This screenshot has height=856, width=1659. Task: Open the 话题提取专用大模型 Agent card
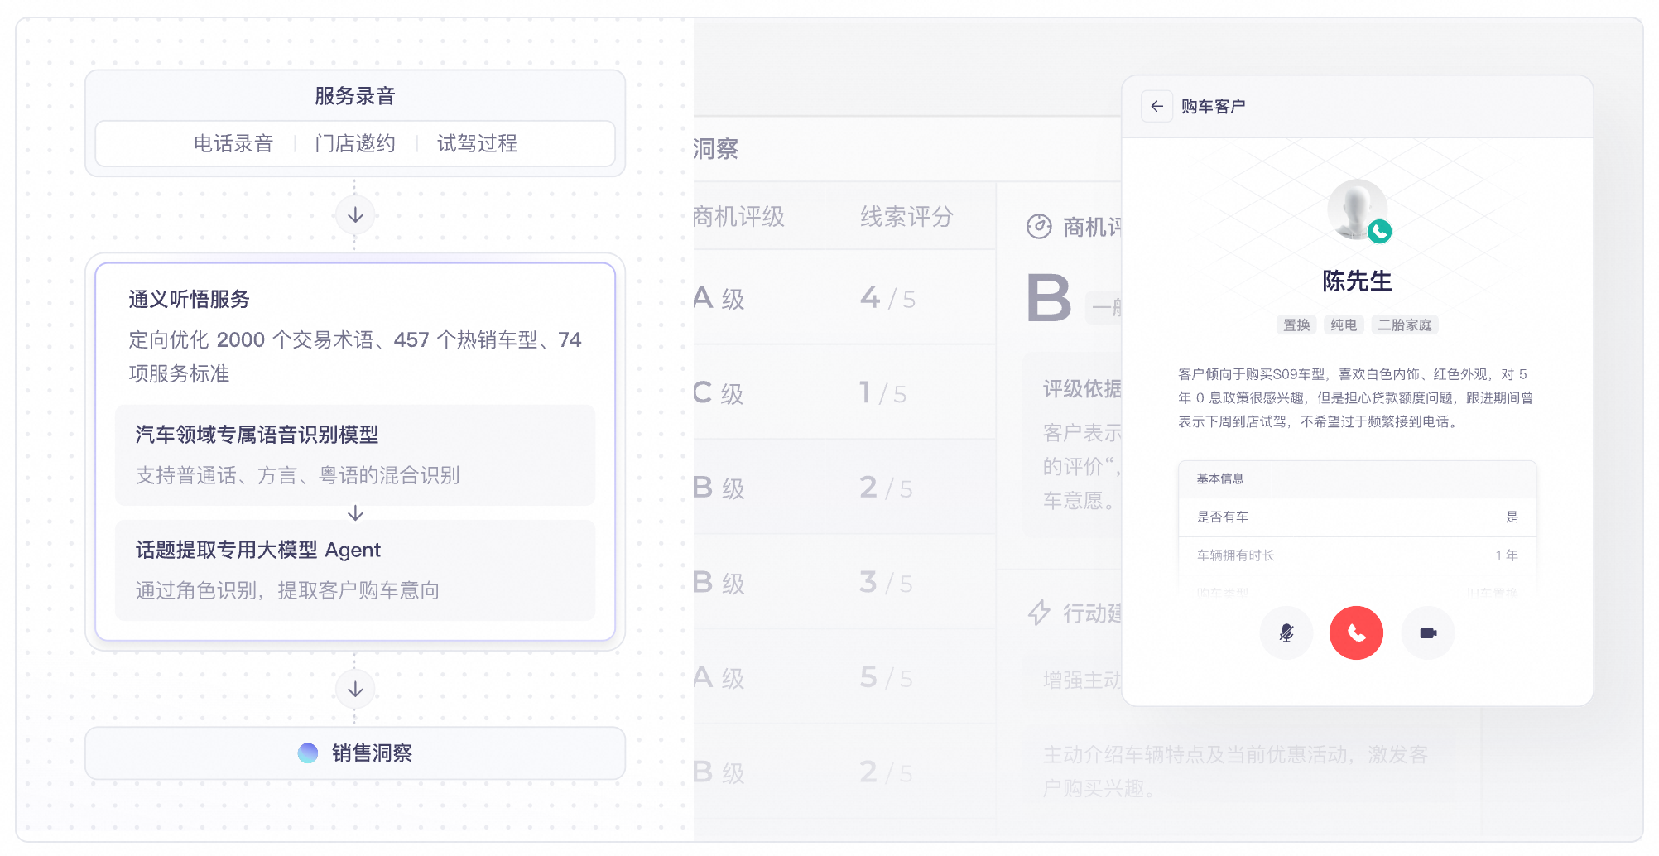tap(355, 570)
